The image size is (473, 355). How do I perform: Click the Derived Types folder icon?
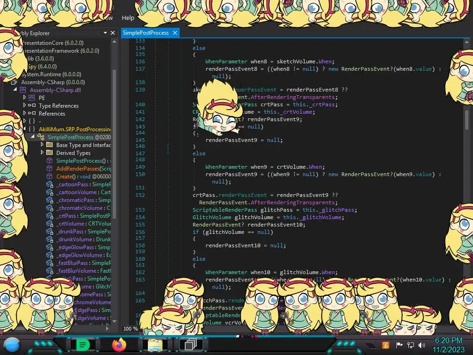pos(49,153)
